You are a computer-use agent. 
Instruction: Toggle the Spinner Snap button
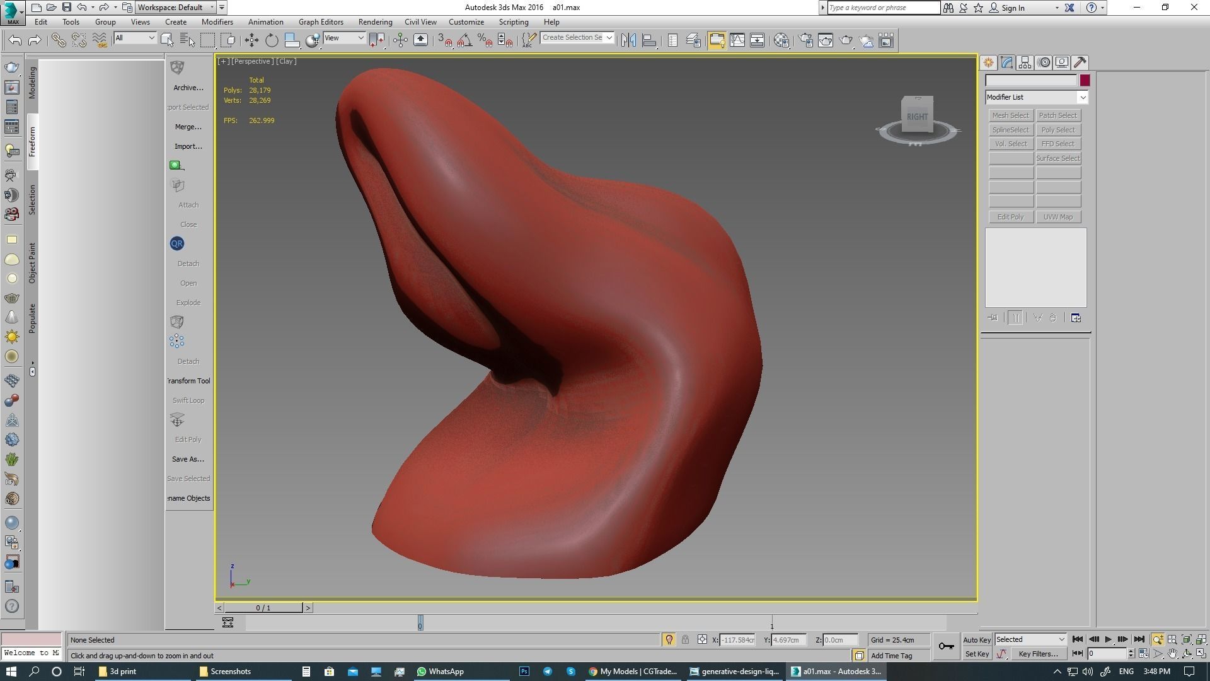point(505,40)
